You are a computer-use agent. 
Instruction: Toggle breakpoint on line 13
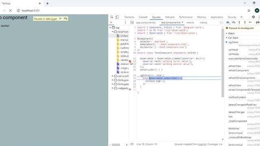tap(134, 61)
